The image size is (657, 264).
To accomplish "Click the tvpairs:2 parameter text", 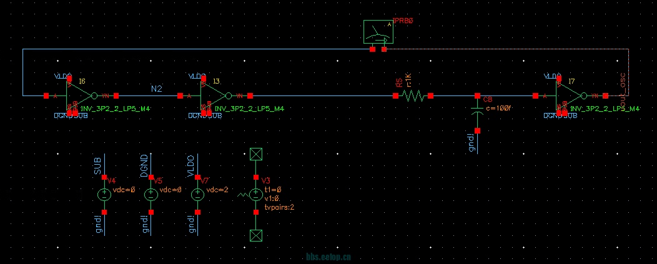I will click(280, 207).
